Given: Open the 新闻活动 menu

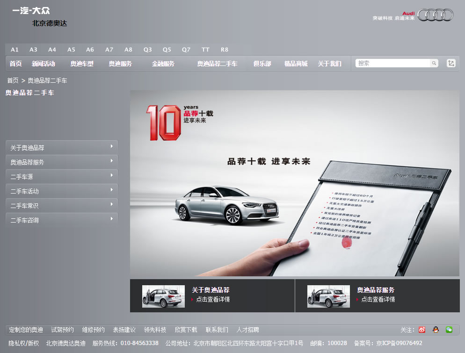Looking at the screenshot, I should tap(44, 64).
